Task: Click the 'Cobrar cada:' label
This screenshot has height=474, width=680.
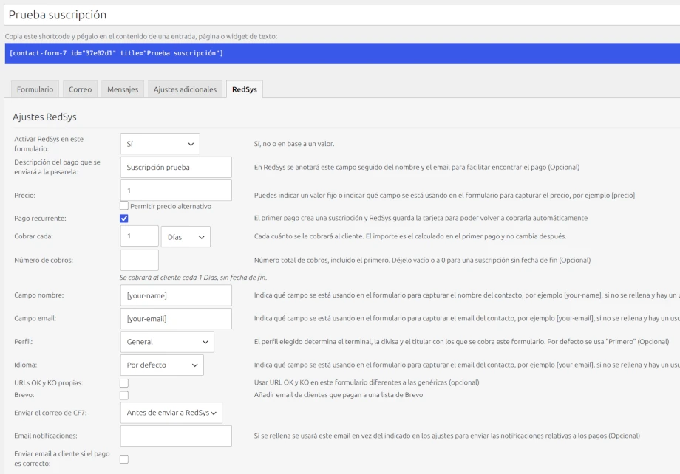Action: point(33,236)
